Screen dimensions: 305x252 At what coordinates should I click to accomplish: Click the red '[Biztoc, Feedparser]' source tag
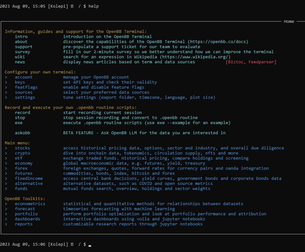coord(251,62)
